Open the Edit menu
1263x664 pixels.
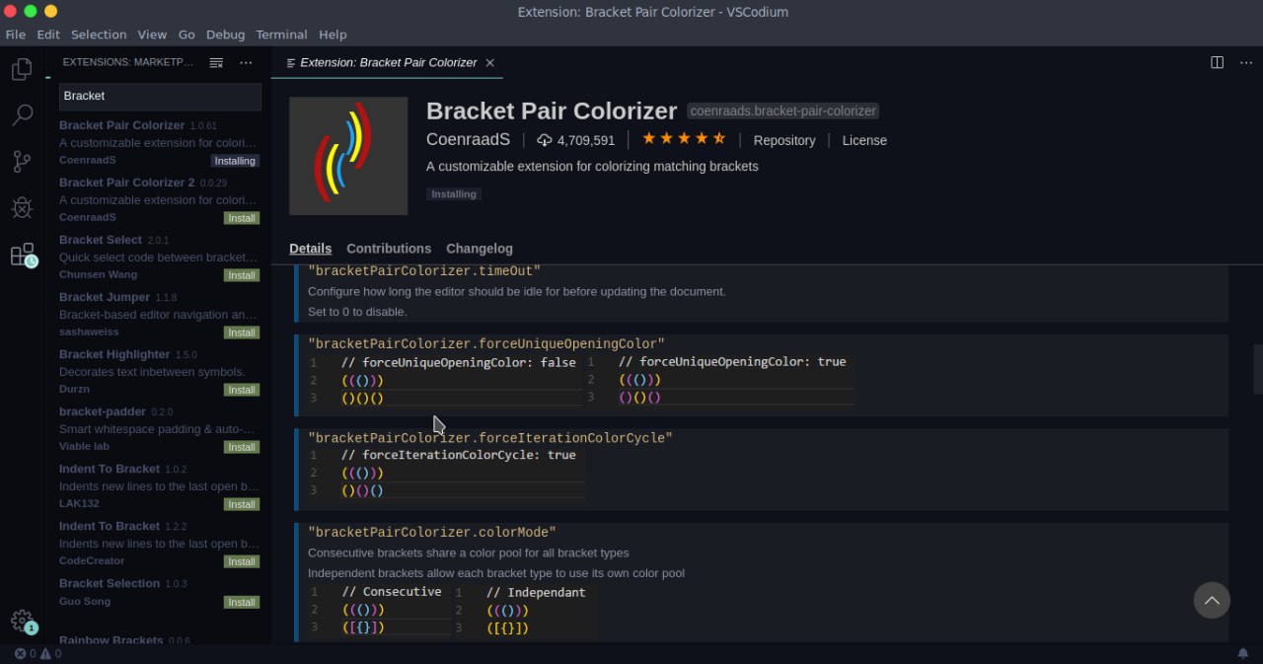click(48, 34)
